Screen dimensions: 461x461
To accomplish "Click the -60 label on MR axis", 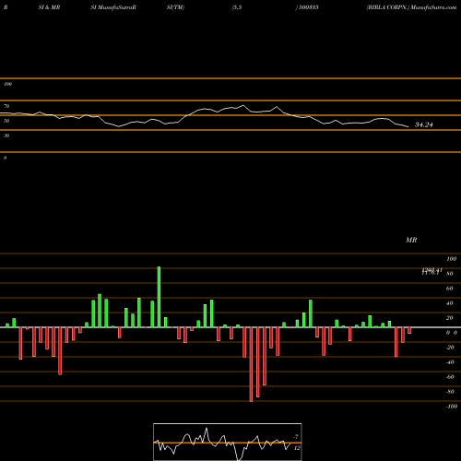I will 450,377.
